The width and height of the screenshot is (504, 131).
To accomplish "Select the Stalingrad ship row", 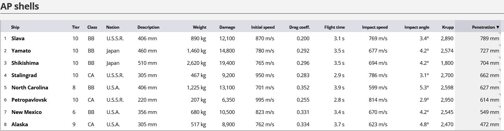I will point(252,75).
